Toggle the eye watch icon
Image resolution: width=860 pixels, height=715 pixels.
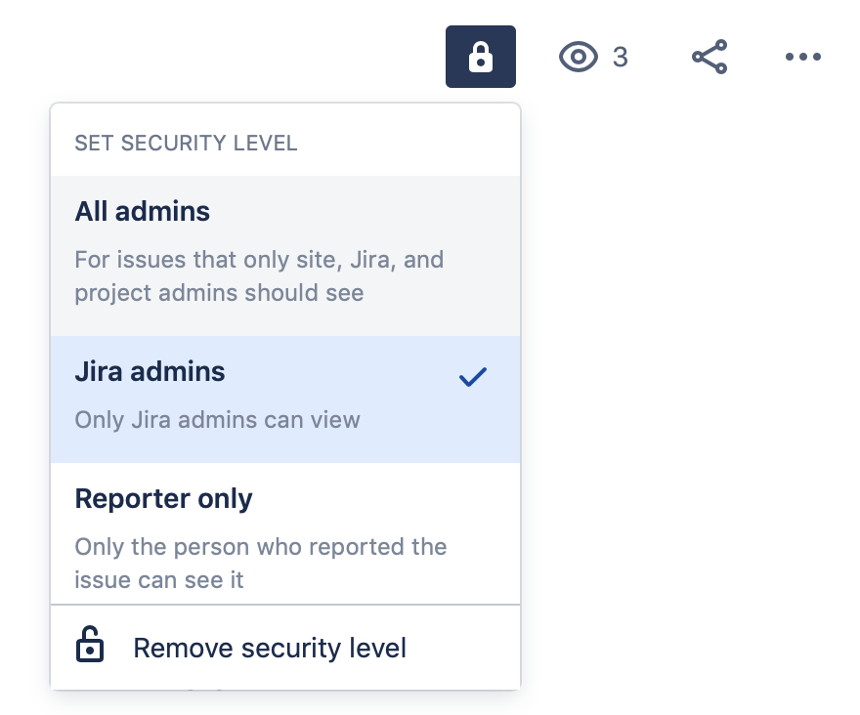click(579, 57)
